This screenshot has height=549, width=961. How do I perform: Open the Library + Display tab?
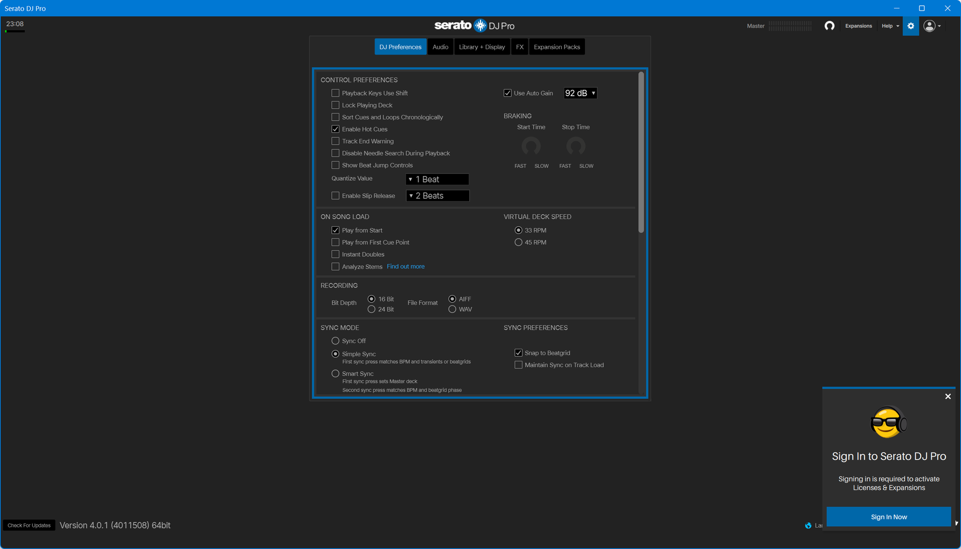click(x=482, y=47)
